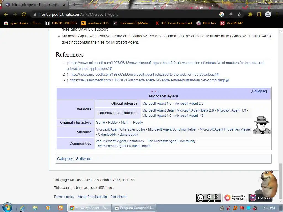Open the VineMEMZ bookmark

click(x=232, y=23)
